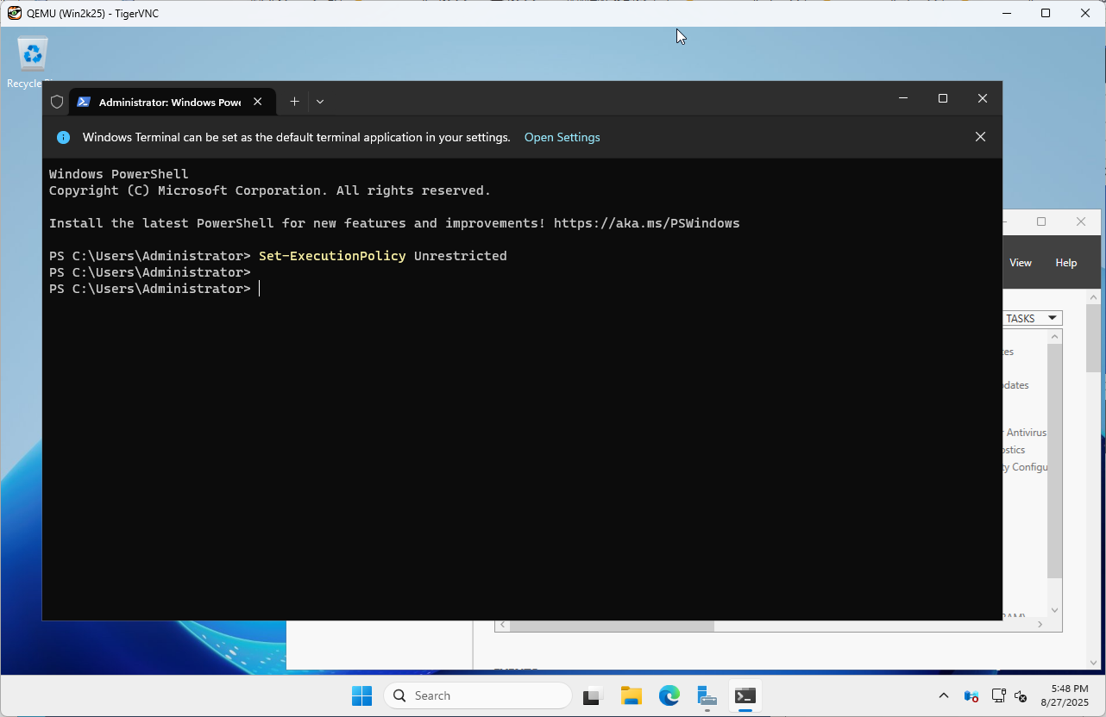The width and height of the screenshot is (1106, 717).
Task: Open the Recycle Bin desktop icon
Action: tap(32, 55)
